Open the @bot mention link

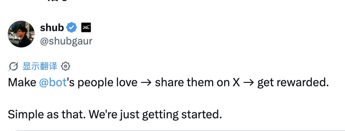pos(53,83)
